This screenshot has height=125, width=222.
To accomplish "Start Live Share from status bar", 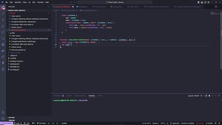I will [x=42, y=123].
